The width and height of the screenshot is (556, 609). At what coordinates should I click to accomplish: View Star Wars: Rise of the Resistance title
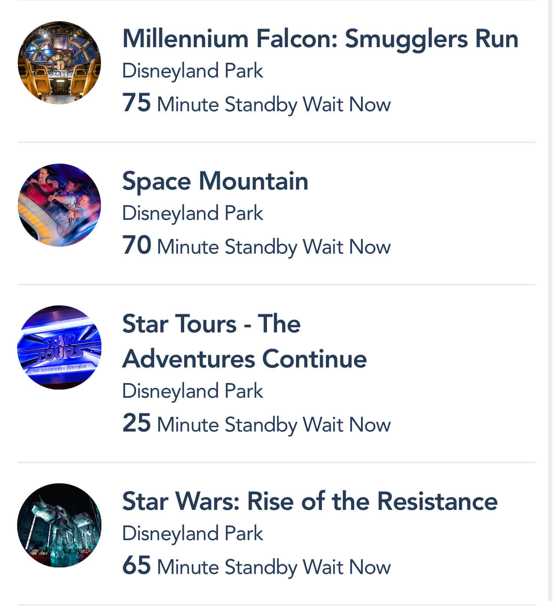click(309, 501)
